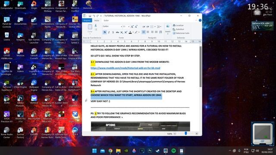276x155 pixels.
Task: Open Photoshop from the taskbar
Action: [150, 151]
